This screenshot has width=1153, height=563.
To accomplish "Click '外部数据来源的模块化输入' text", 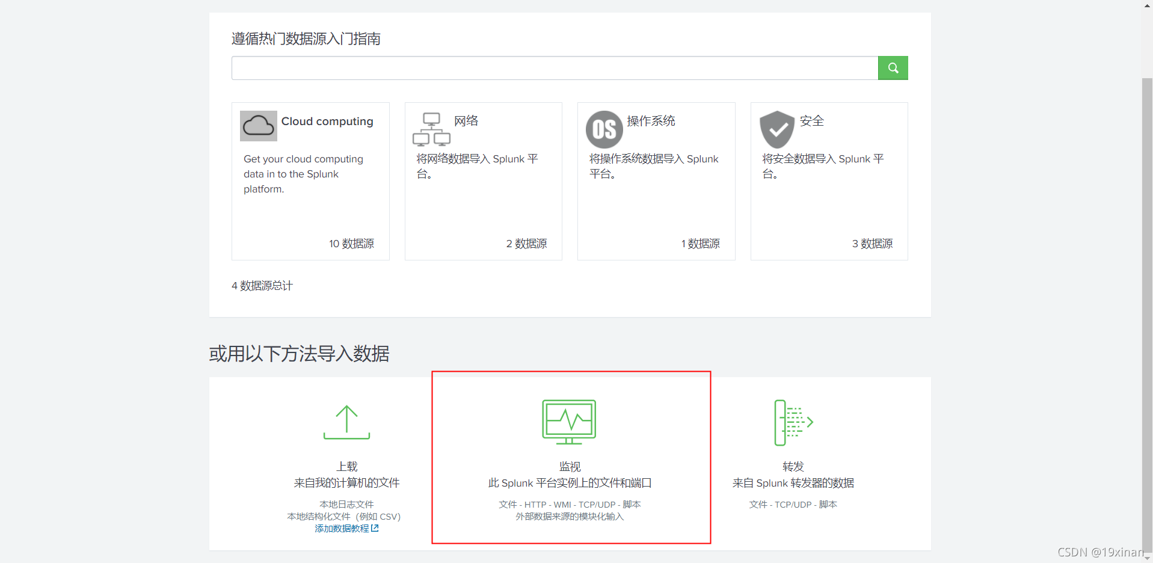I will click(x=570, y=516).
